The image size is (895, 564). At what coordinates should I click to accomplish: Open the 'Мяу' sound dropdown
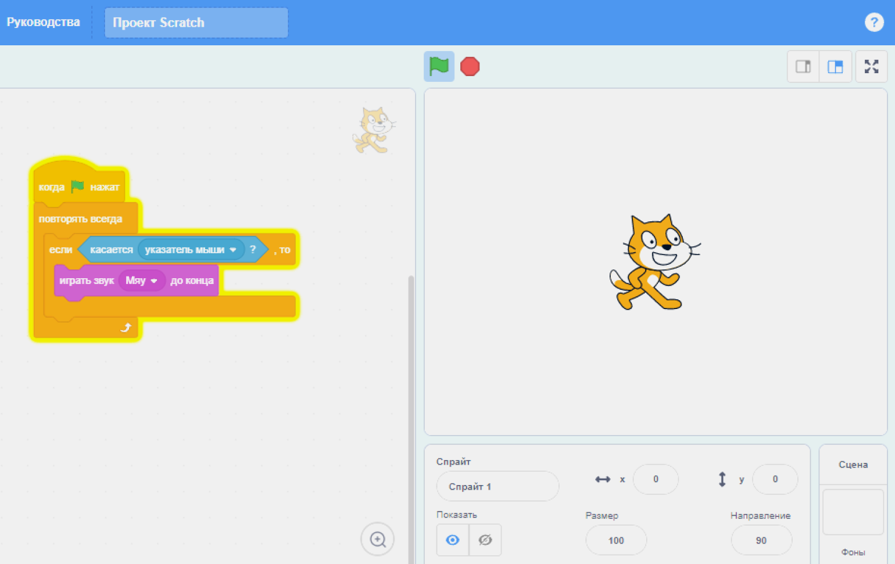click(142, 281)
